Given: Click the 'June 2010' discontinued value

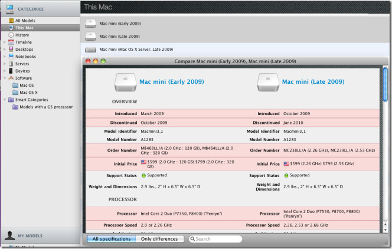Looking at the screenshot, I should click(293, 123).
